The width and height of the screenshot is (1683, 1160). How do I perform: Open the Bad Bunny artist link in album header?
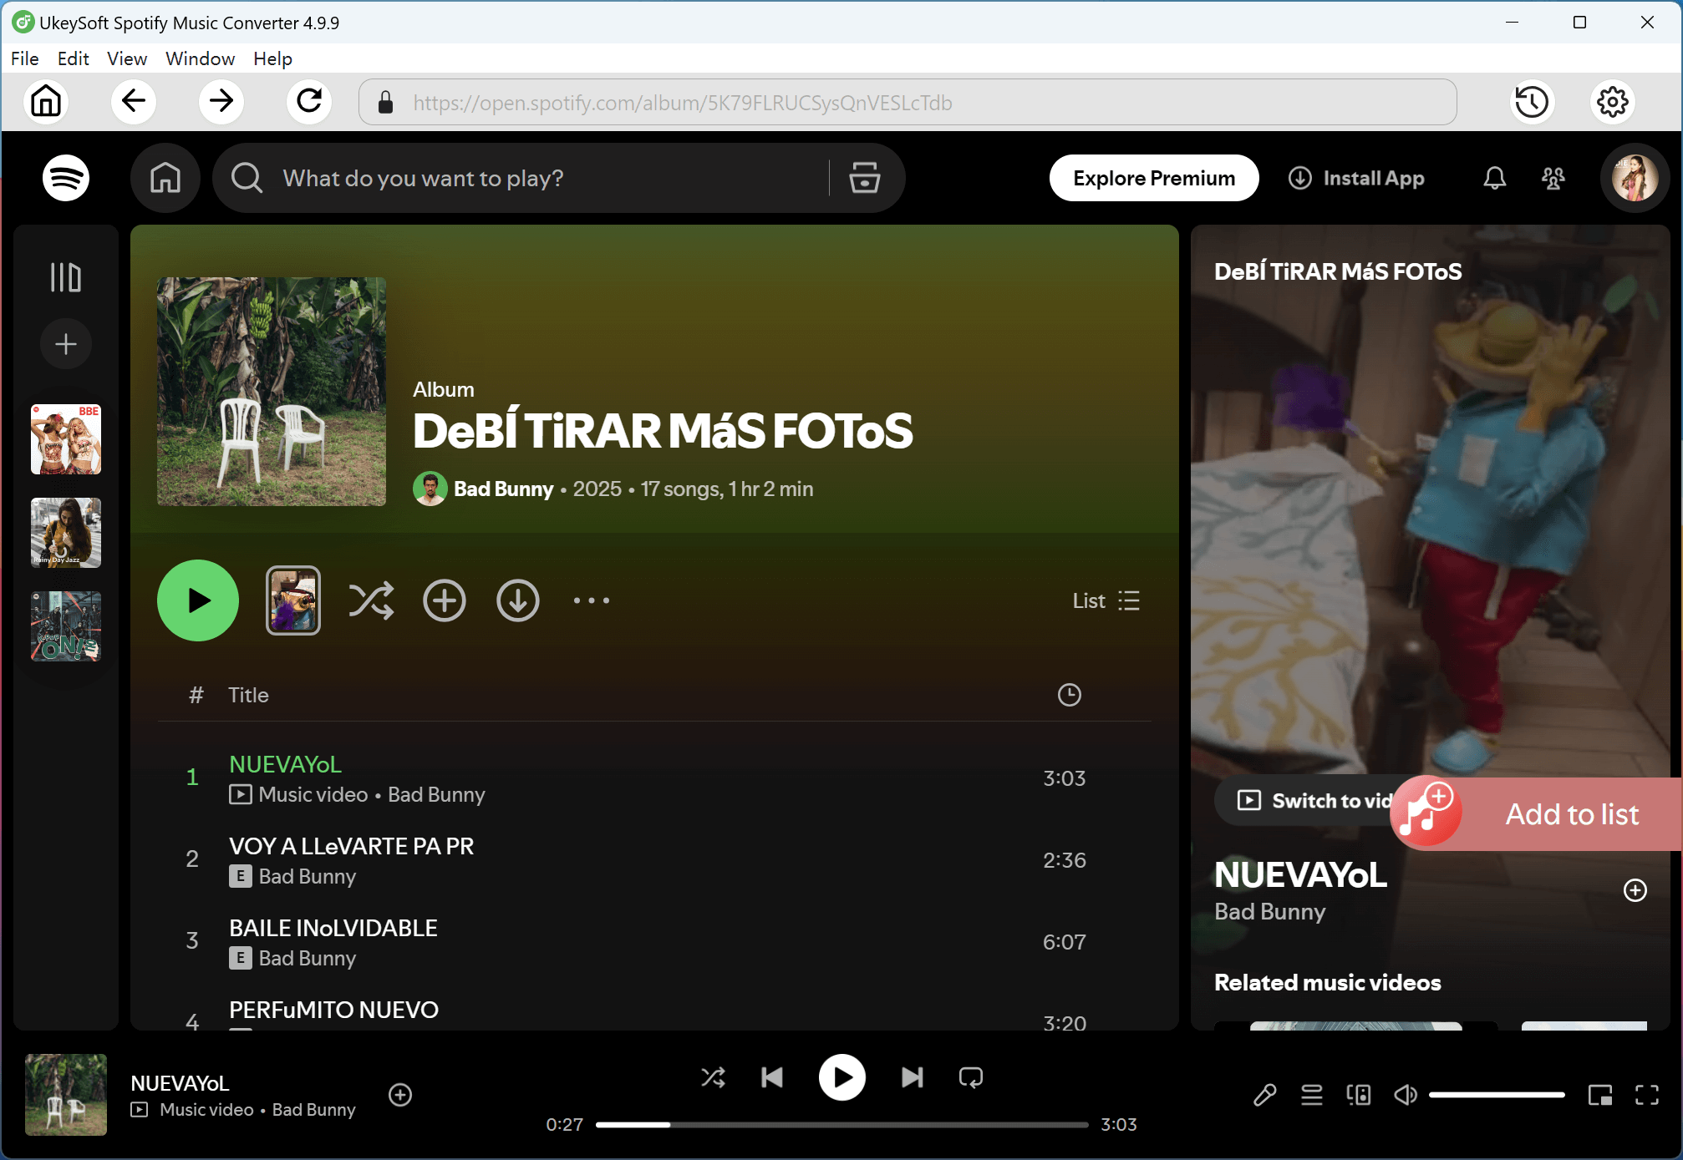[503, 489]
